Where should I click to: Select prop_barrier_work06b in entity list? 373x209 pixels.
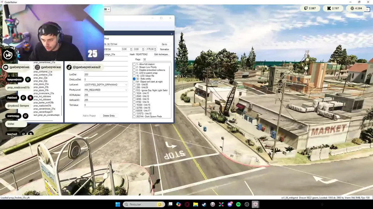[44, 102]
